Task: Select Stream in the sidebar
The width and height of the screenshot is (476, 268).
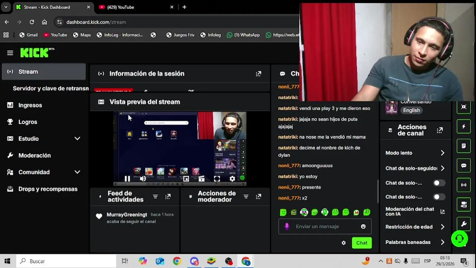Action: tap(44, 71)
